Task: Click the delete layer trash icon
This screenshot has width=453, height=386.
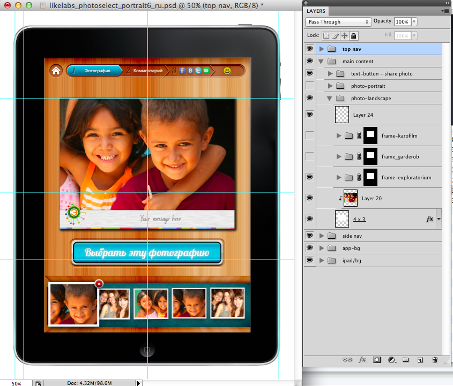Action: coord(435,360)
